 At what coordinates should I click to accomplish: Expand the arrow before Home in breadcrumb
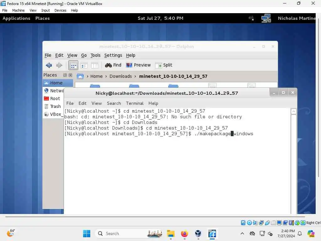(x=87, y=77)
